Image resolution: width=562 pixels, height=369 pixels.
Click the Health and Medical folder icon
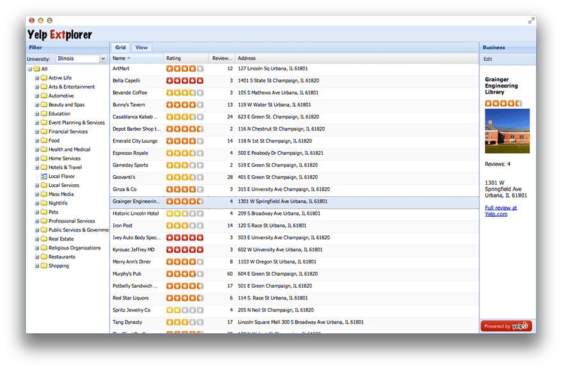(43, 149)
